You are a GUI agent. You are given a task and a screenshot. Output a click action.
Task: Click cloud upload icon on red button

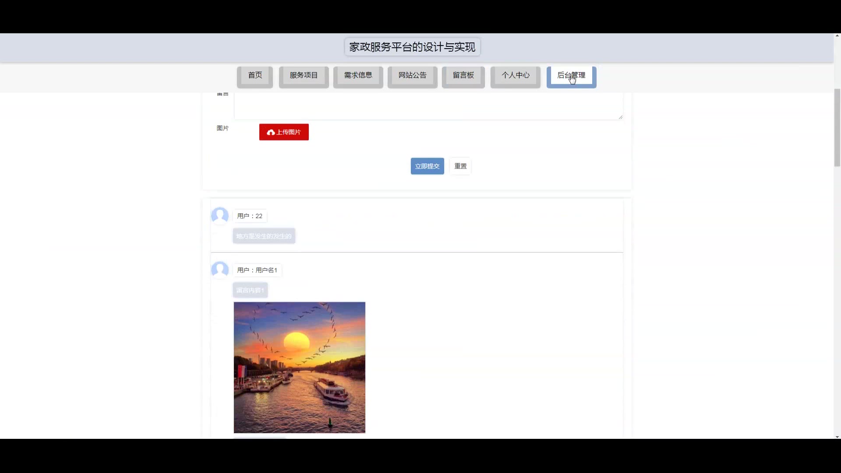[x=271, y=132]
